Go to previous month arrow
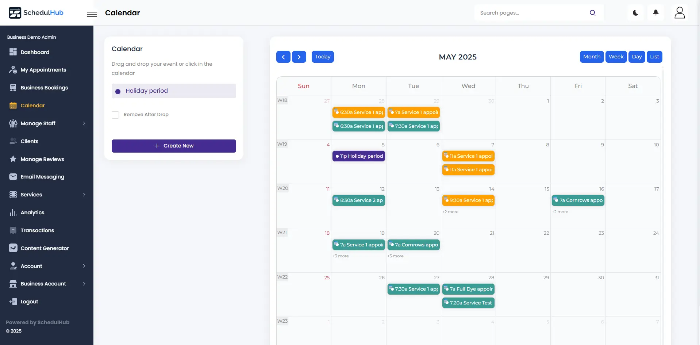Viewport: 700px width, 345px height. click(x=283, y=57)
